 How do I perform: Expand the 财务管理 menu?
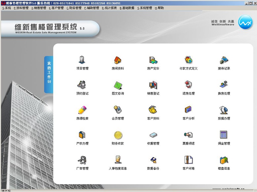coord(74,8)
